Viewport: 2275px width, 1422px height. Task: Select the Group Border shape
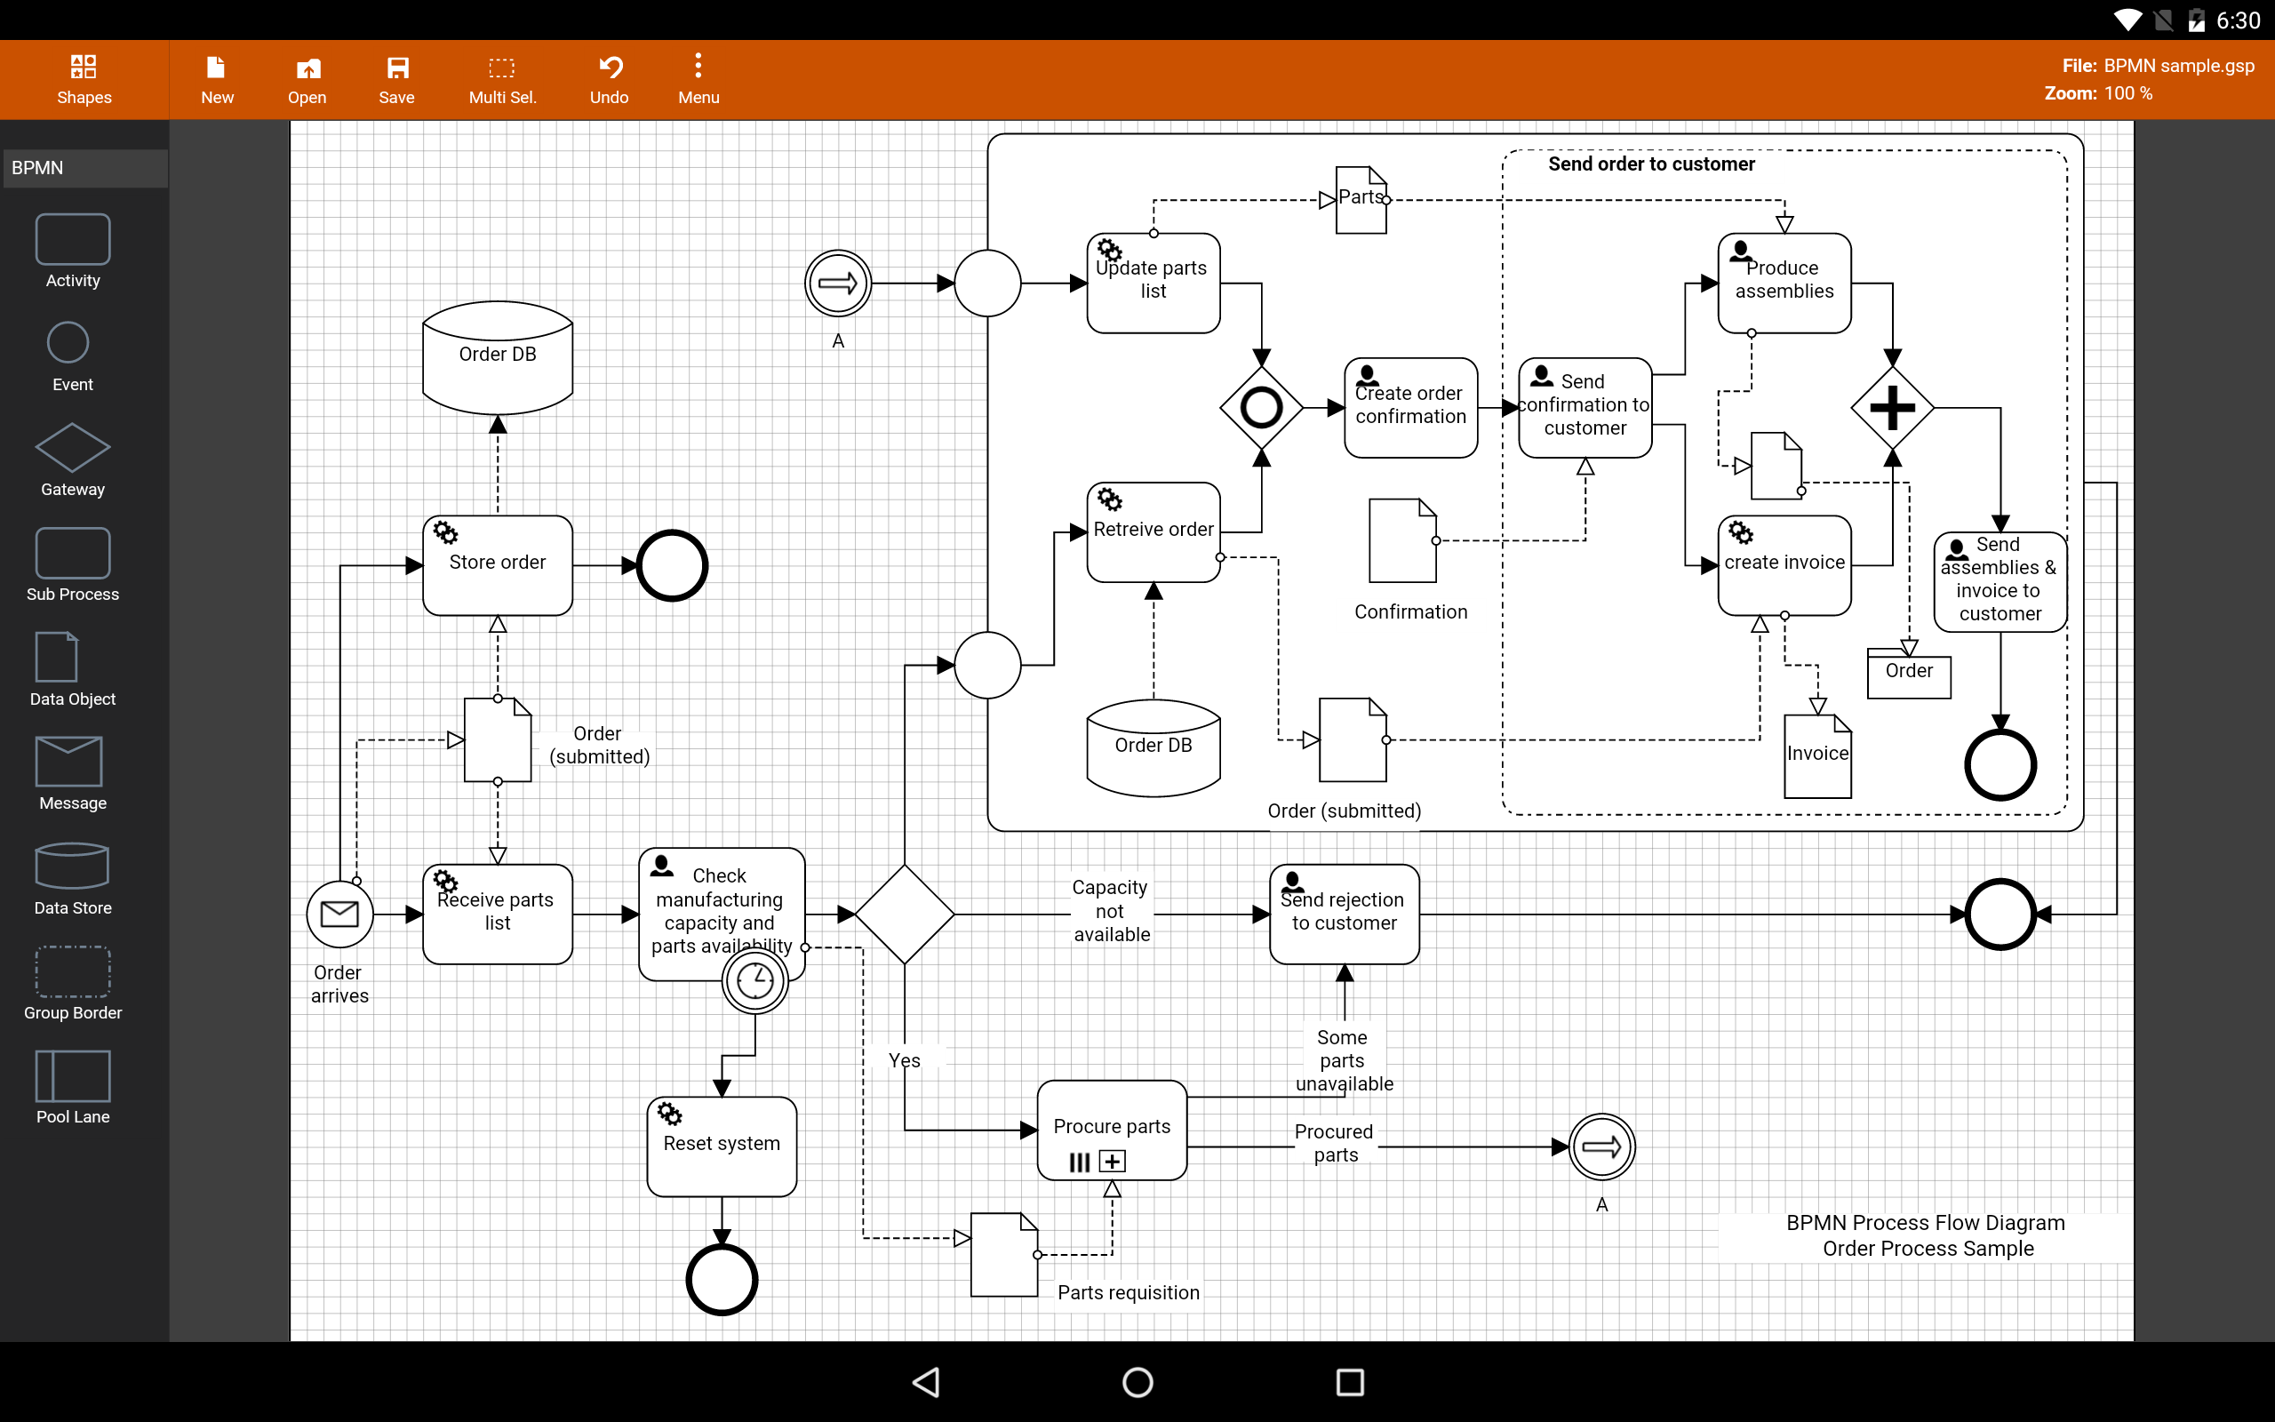click(72, 971)
